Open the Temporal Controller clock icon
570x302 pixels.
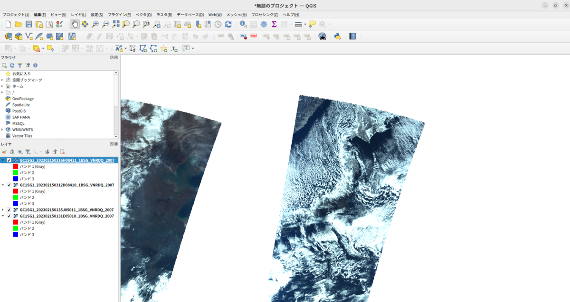(218, 24)
